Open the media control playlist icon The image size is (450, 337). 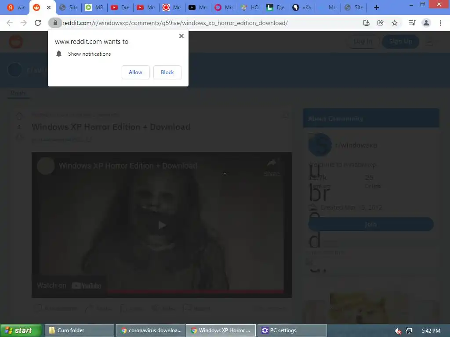click(x=412, y=23)
